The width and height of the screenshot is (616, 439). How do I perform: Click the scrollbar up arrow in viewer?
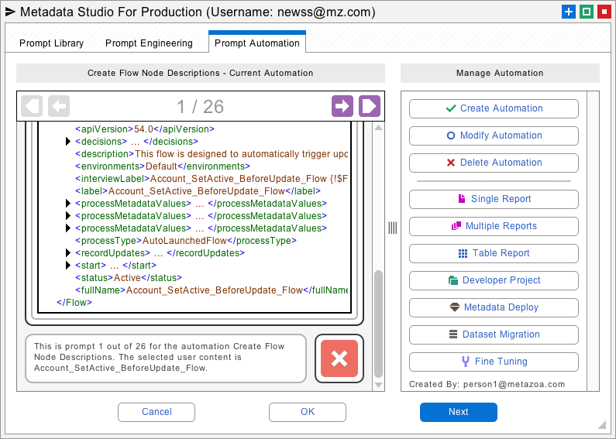coord(378,128)
